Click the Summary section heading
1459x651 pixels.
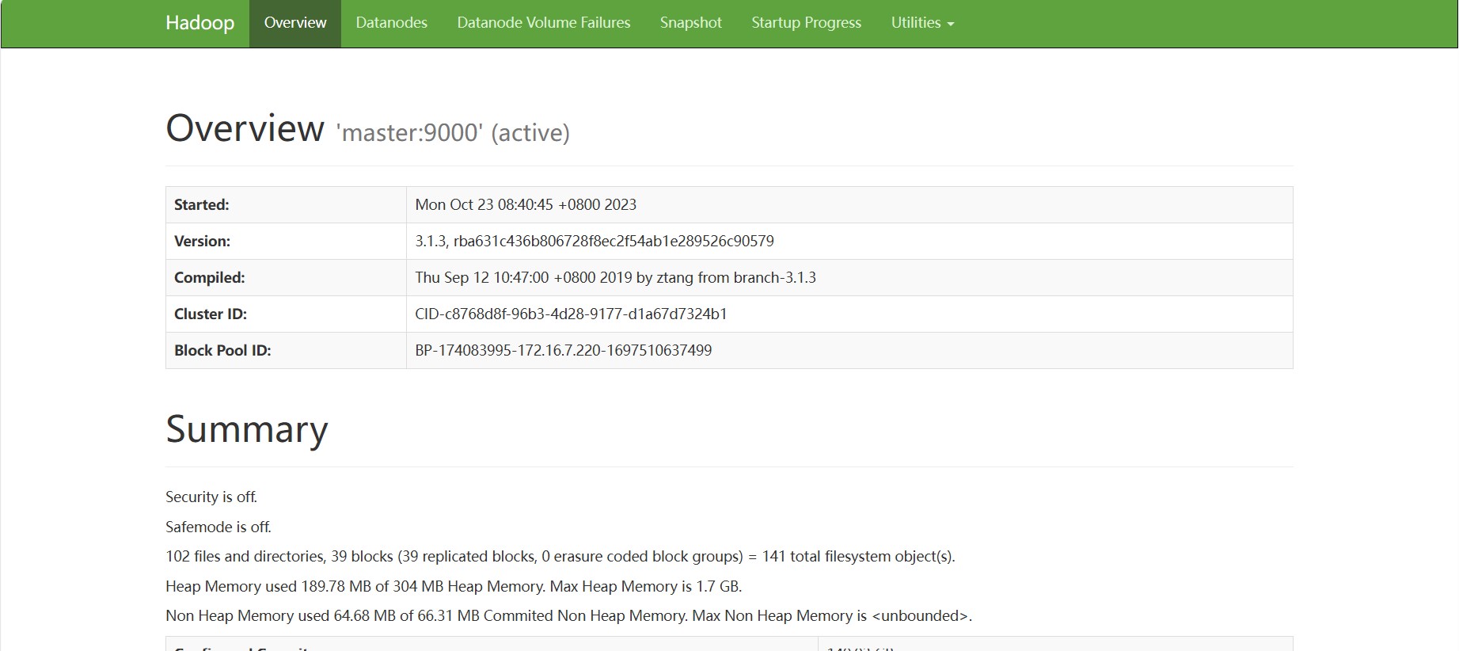[246, 429]
